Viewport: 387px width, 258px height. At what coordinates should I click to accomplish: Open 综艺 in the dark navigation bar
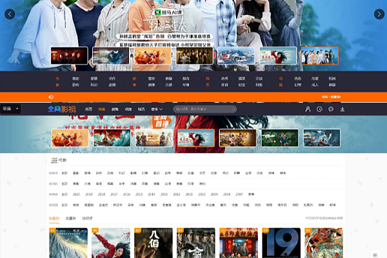pyautogui.click(x=141, y=109)
